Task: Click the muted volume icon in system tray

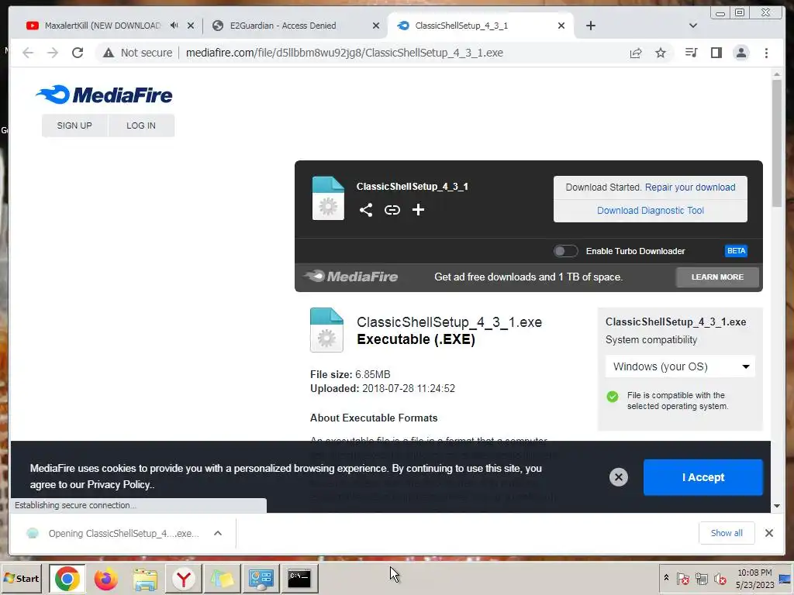Action: pyautogui.click(x=720, y=579)
